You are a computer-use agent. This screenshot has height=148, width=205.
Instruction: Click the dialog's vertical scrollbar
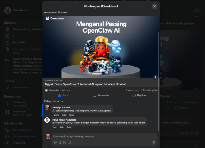(159, 82)
